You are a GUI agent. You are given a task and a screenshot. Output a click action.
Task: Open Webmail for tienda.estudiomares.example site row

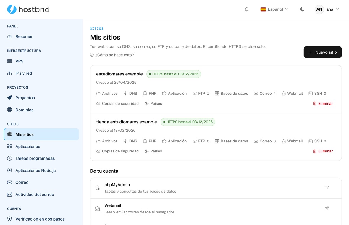click(292, 141)
